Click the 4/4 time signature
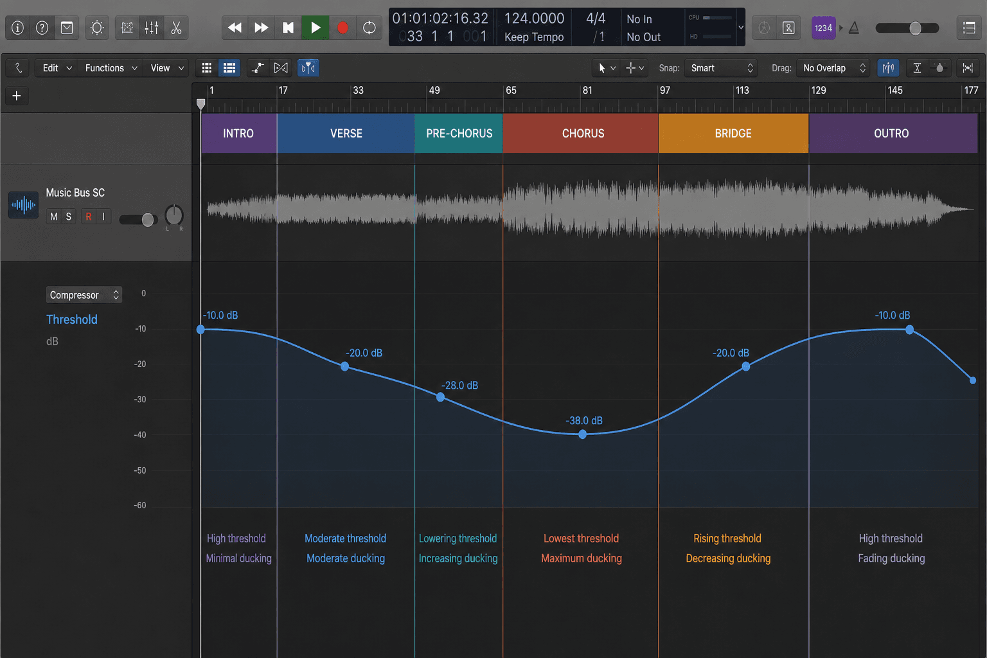 (x=596, y=19)
